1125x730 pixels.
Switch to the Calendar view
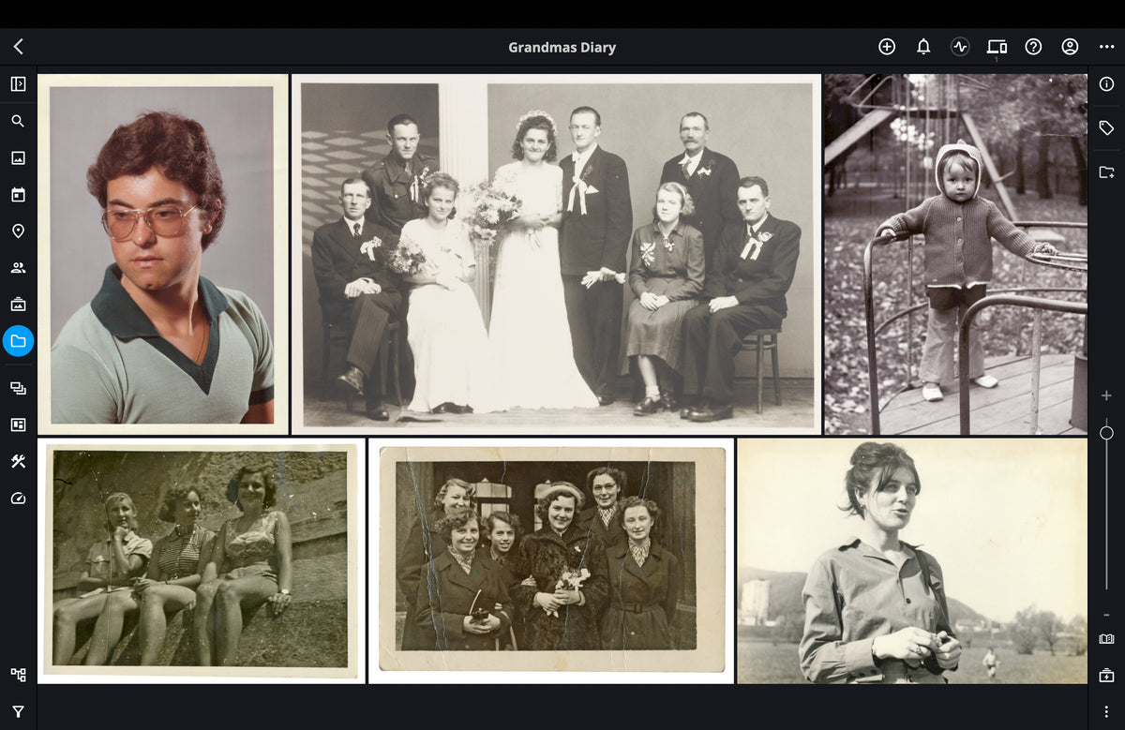(18, 195)
